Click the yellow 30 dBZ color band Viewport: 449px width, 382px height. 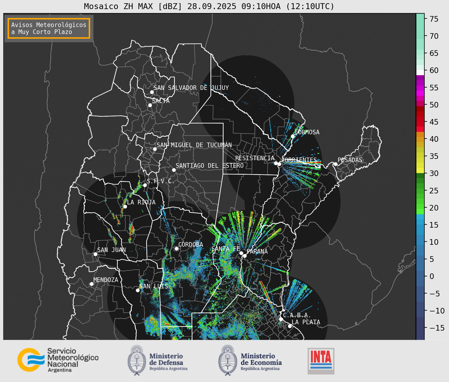[x=420, y=170]
